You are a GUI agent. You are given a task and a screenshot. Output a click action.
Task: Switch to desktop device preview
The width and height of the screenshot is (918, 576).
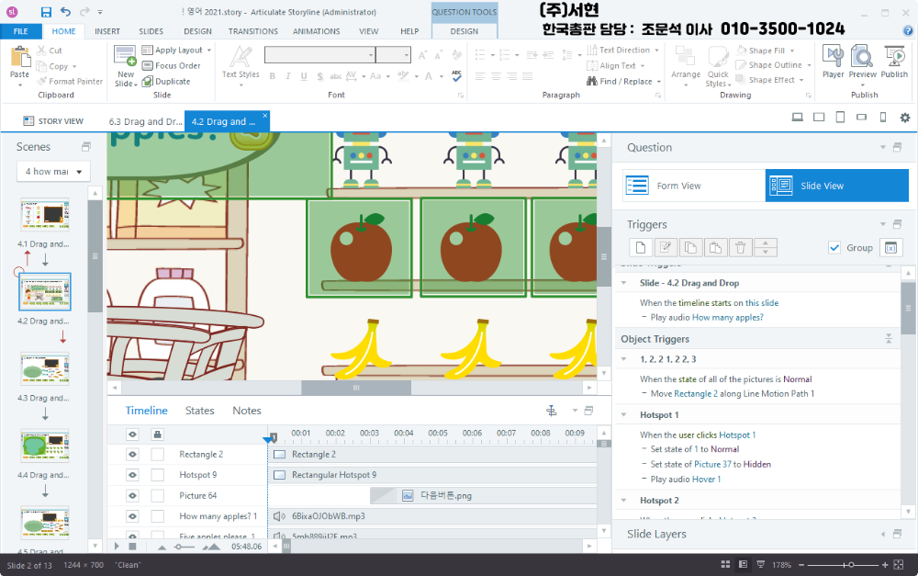(798, 118)
